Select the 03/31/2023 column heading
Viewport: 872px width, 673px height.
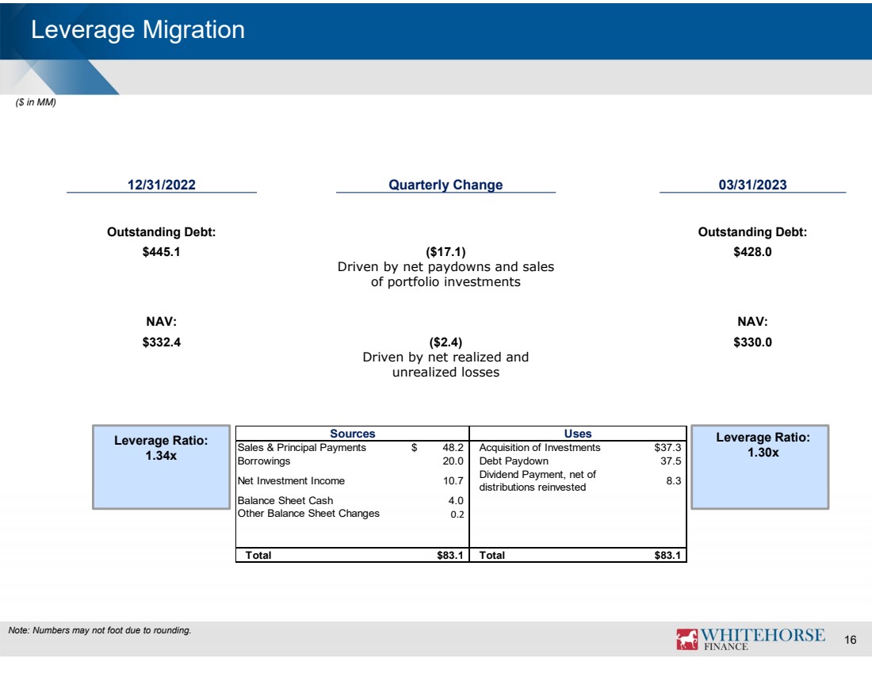pyautogui.click(x=752, y=185)
